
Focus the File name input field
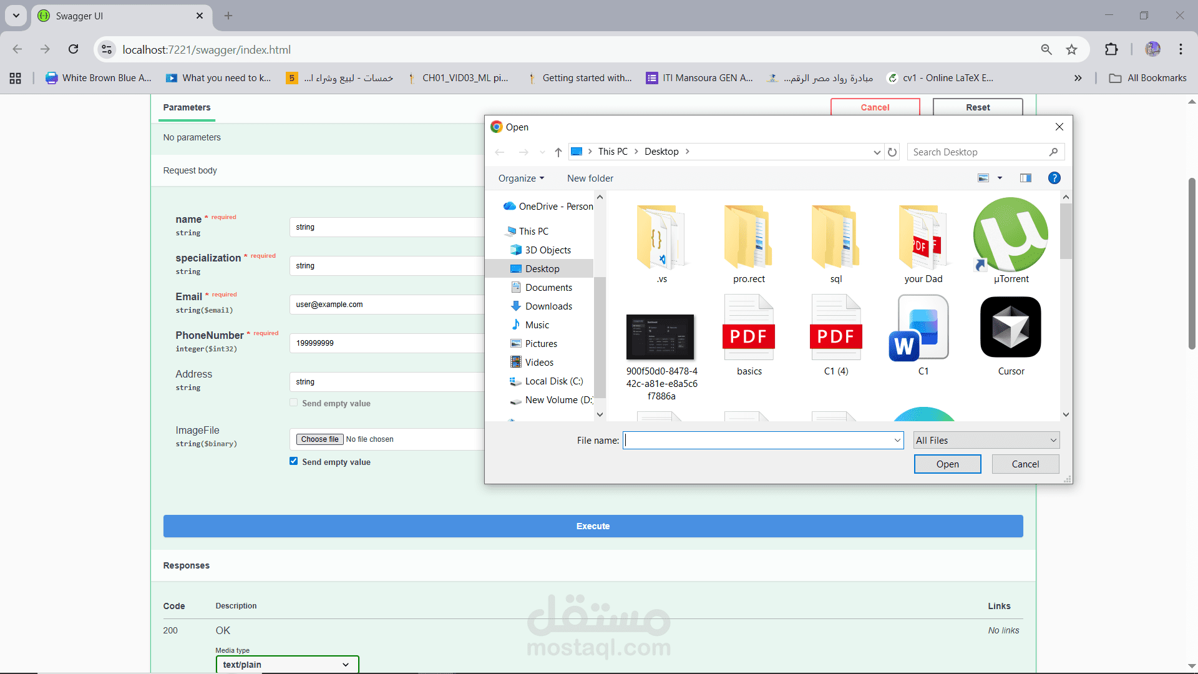tap(757, 440)
